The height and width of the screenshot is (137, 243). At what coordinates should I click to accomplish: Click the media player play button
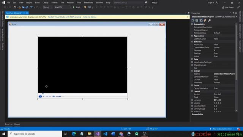tap(40, 96)
